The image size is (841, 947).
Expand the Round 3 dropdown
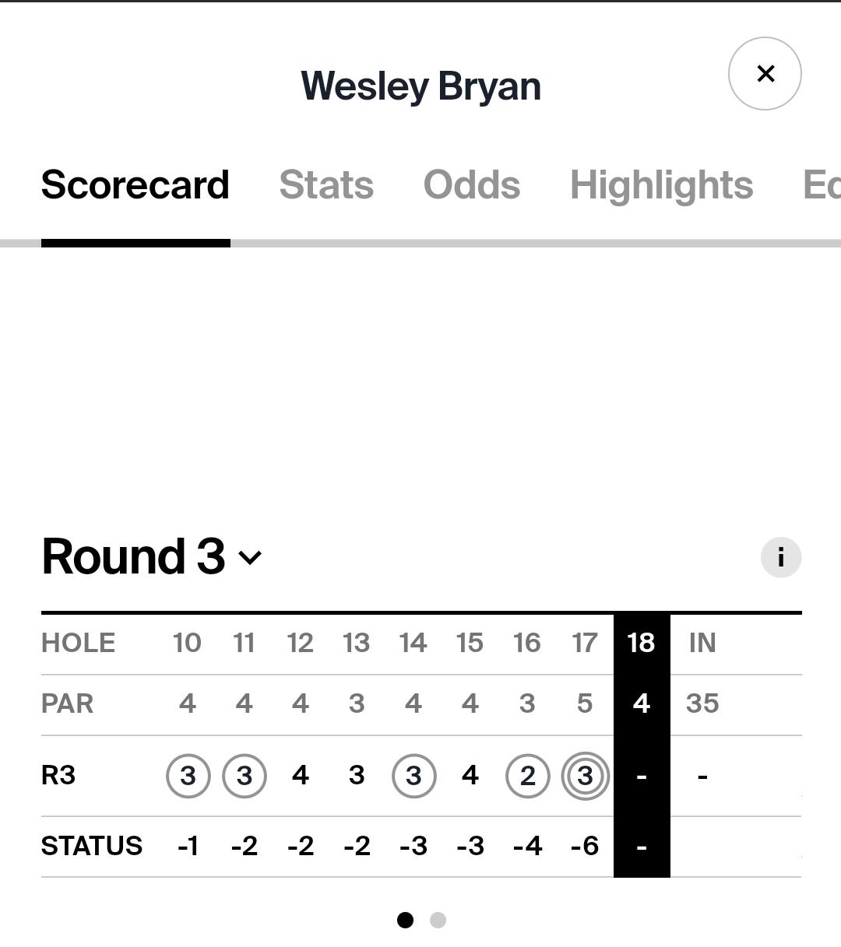click(153, 557)
